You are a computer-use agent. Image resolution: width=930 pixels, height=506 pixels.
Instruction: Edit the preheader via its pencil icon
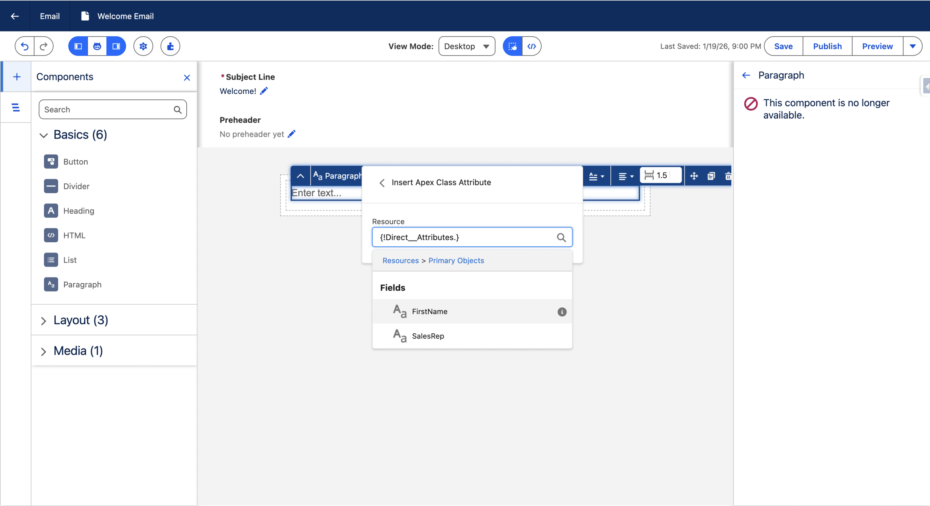pyautogui.click(x=292, y=134)
